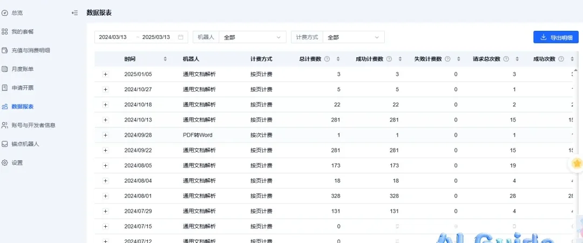Open 账号与开发者信息 menu item
The image size is (583, 243).
(x=33, y=125)
